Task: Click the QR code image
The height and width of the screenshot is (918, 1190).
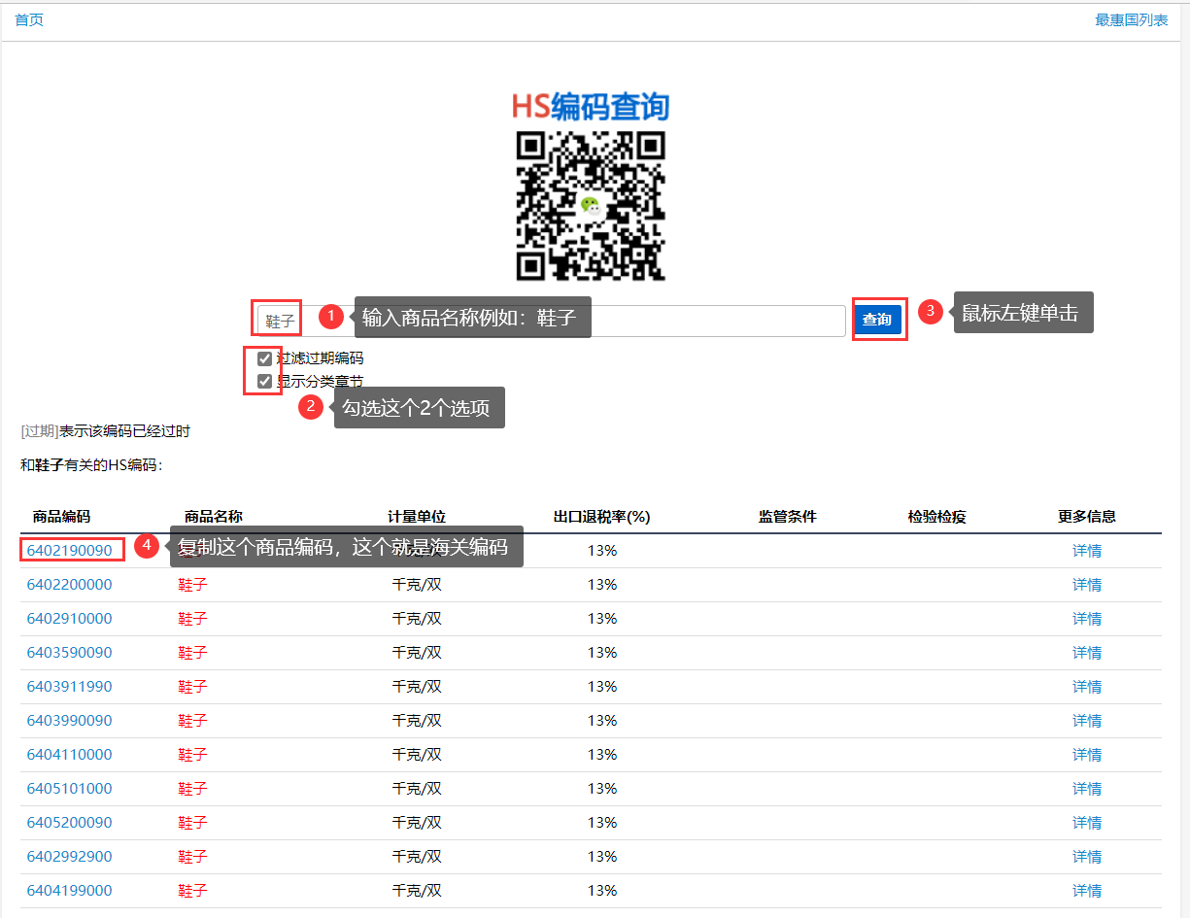Action: (591, 205)
